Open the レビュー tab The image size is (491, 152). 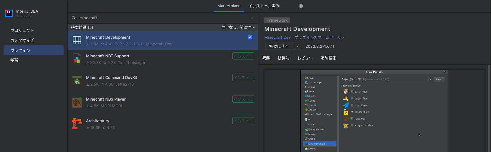coord(305,58)
